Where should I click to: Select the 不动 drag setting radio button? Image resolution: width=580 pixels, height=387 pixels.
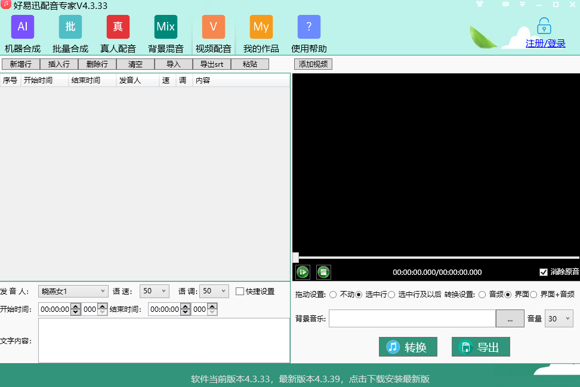point(332,295)
